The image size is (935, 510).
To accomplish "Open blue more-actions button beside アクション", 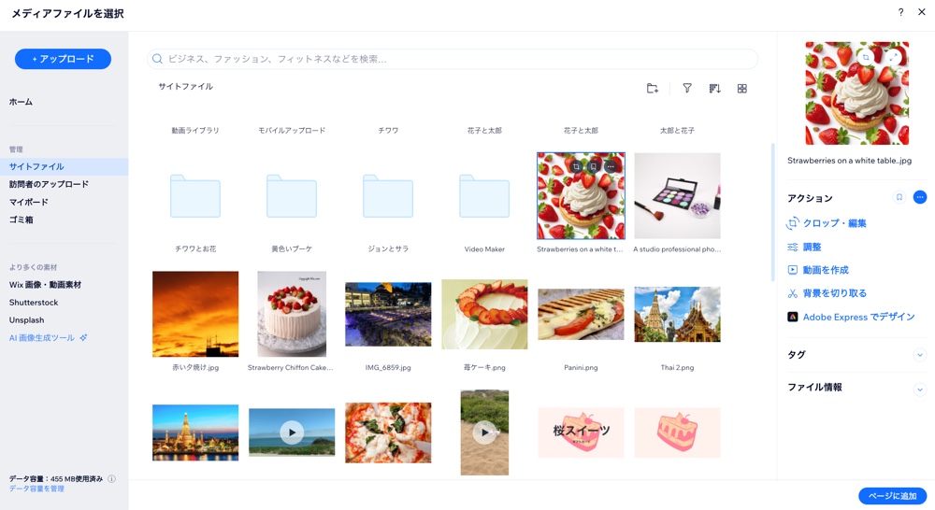I will (x=920, y=197).
